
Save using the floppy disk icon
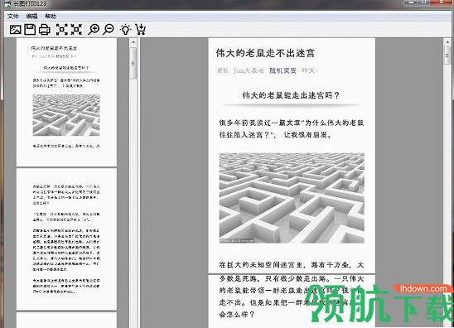click(x=30, y=30)
